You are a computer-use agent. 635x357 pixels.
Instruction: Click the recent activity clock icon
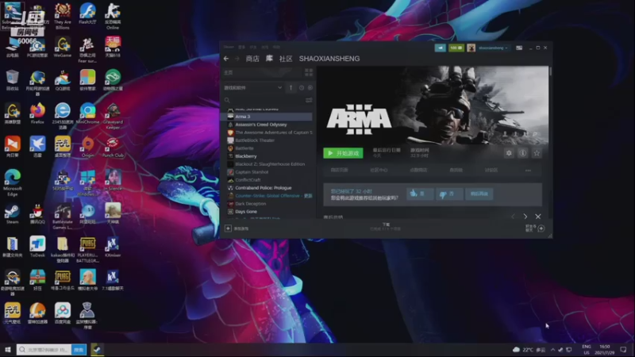tap(302, 88)
